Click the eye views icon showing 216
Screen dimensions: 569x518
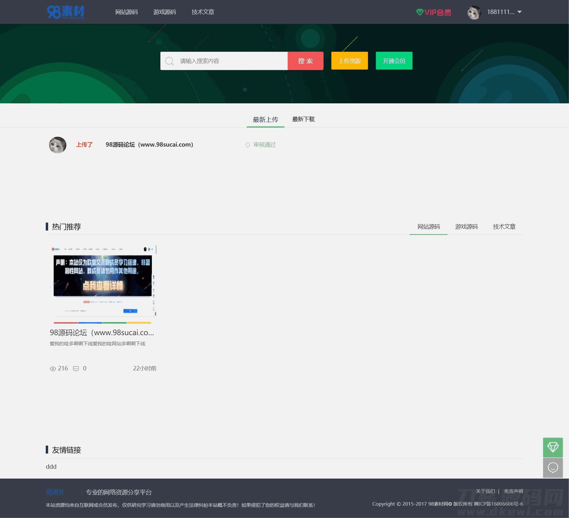(53, 369)
